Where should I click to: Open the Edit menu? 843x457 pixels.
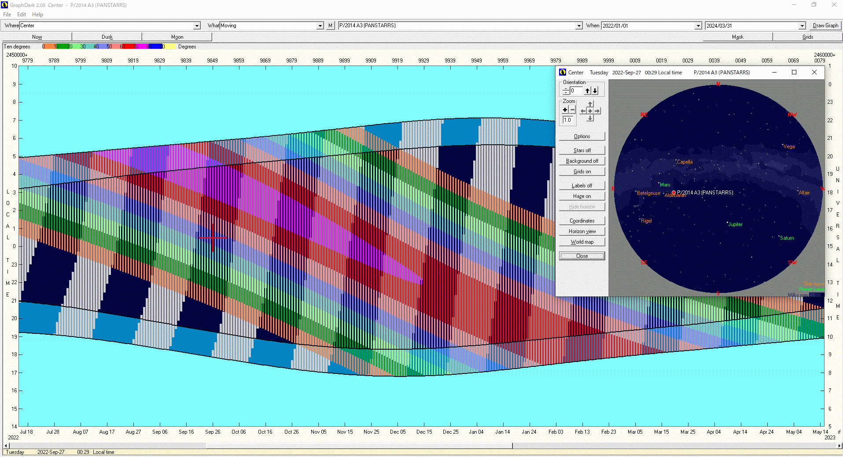(x=22, y=15)
